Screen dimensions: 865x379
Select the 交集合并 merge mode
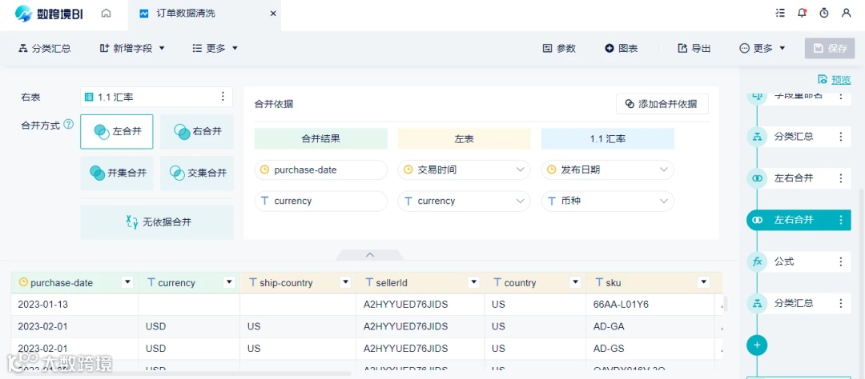tap(197, 173)
